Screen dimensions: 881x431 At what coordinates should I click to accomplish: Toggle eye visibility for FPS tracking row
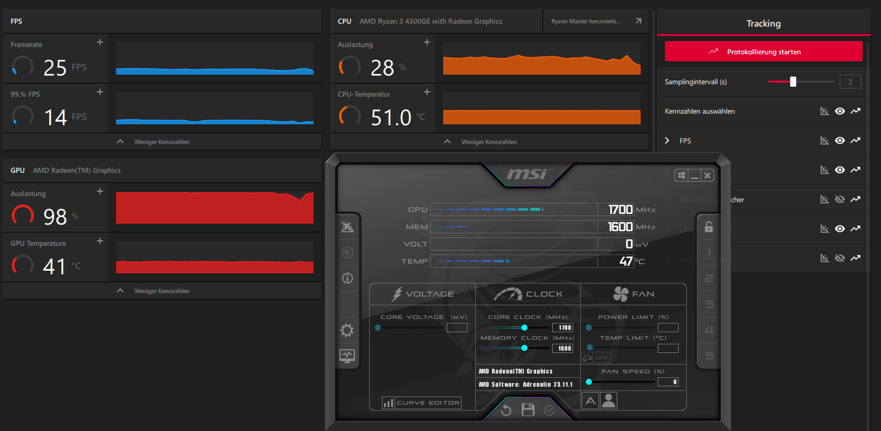(x=840, y=140)
